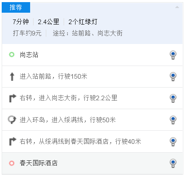Click map pin for 右转进入尚志大街 step

[173, 98]
